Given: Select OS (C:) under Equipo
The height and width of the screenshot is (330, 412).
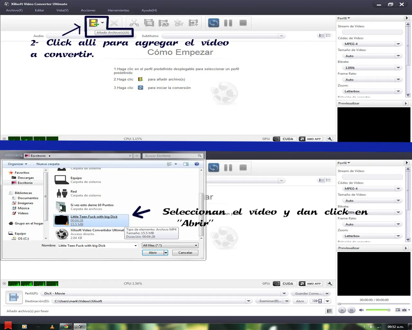Looking at the screenshot, I should pos(23,238).
